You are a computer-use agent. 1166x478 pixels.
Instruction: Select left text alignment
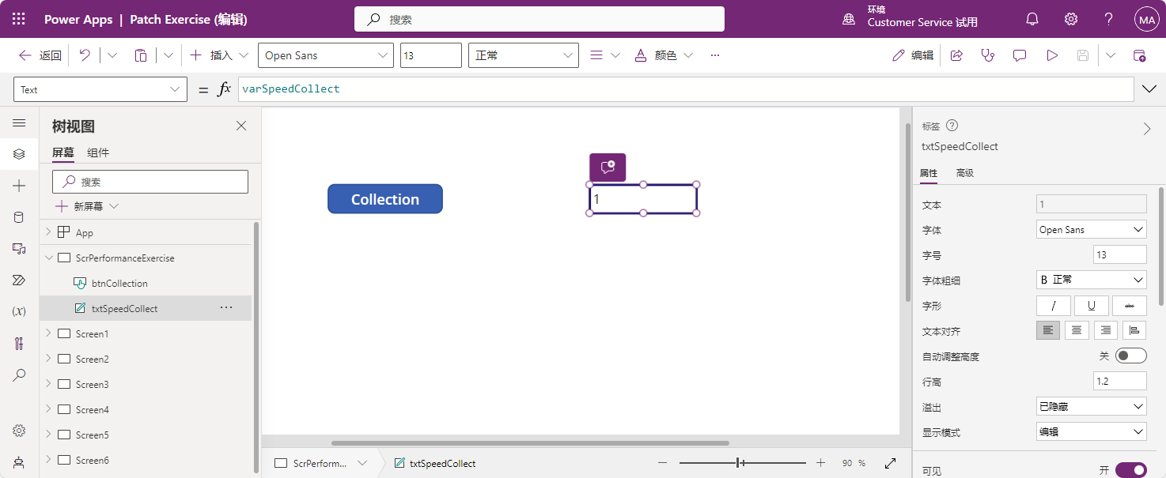point(1048,331)
